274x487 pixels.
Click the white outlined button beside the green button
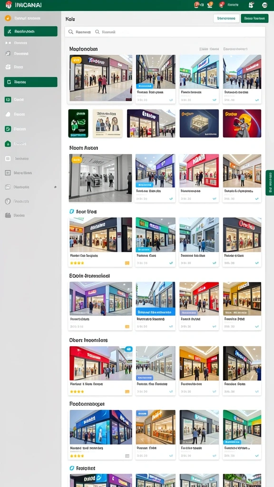[x=226, y=19]
